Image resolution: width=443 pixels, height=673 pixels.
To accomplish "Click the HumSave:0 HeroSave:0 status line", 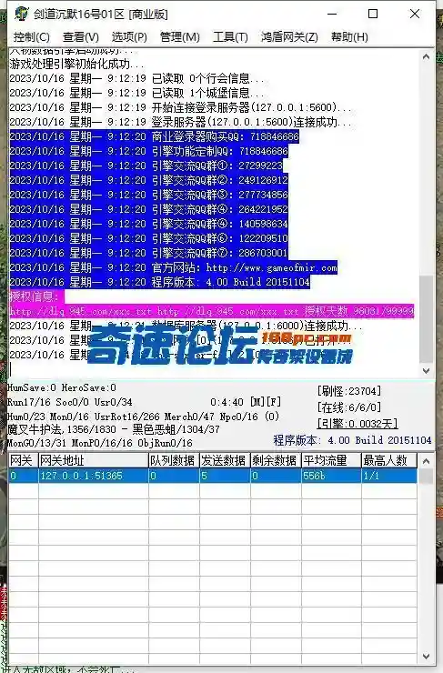I will [62, 388].
